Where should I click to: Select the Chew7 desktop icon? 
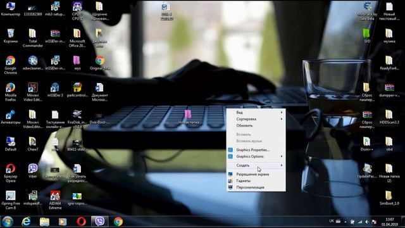(x=32, y=144)
